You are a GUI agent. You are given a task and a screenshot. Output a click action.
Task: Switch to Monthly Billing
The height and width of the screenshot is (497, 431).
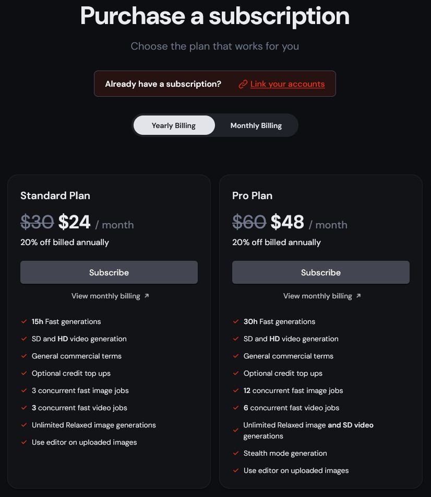click(x=256, y=125)
